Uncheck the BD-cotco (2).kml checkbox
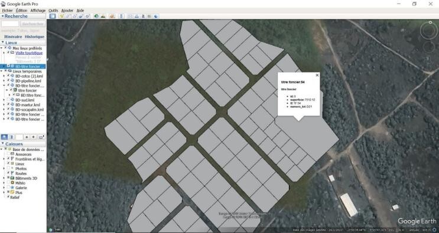439x233 pixels. 8,76
